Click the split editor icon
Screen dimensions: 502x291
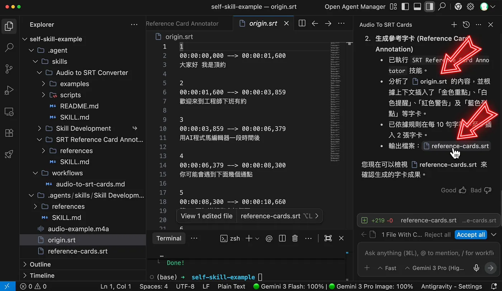point(302,23)
